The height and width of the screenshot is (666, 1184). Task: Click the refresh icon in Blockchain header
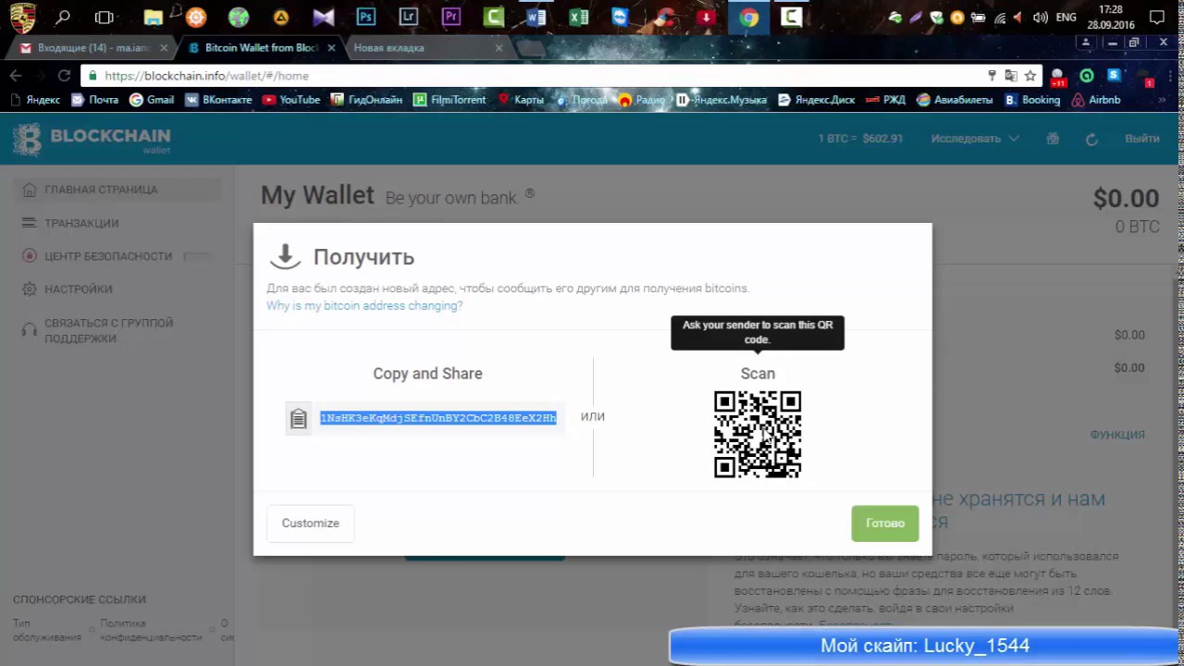(x=1091, y=139)
